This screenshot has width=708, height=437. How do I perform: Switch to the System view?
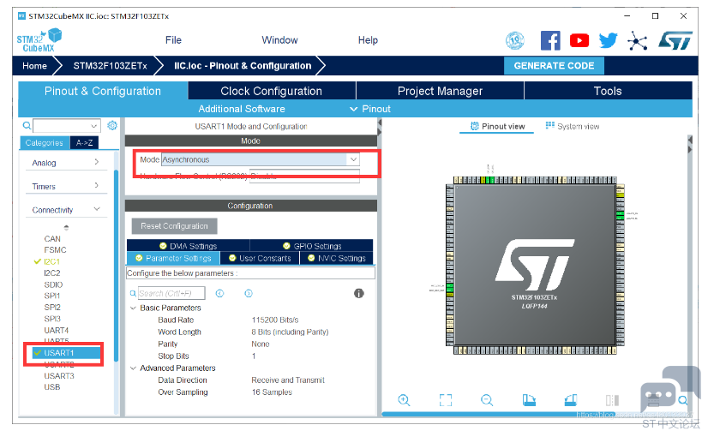click(572, 127)
